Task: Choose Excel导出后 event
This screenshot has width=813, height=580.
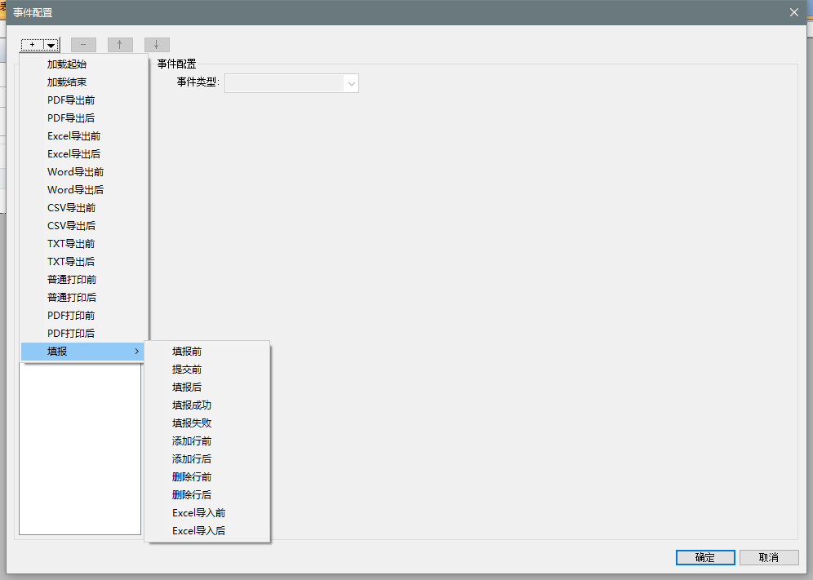Action: point(73,154)
